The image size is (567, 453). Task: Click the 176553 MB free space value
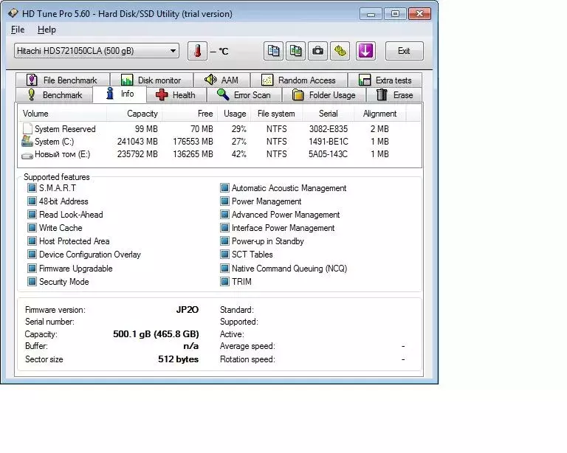(x=193, y=142)
